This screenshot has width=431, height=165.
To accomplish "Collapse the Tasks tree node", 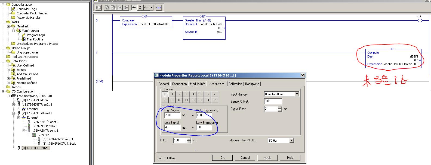I will pos(4,22).
